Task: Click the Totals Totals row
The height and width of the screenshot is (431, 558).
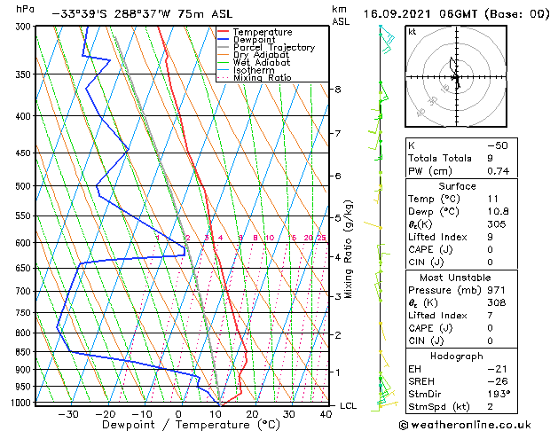Action: click(x=461, y=158)
